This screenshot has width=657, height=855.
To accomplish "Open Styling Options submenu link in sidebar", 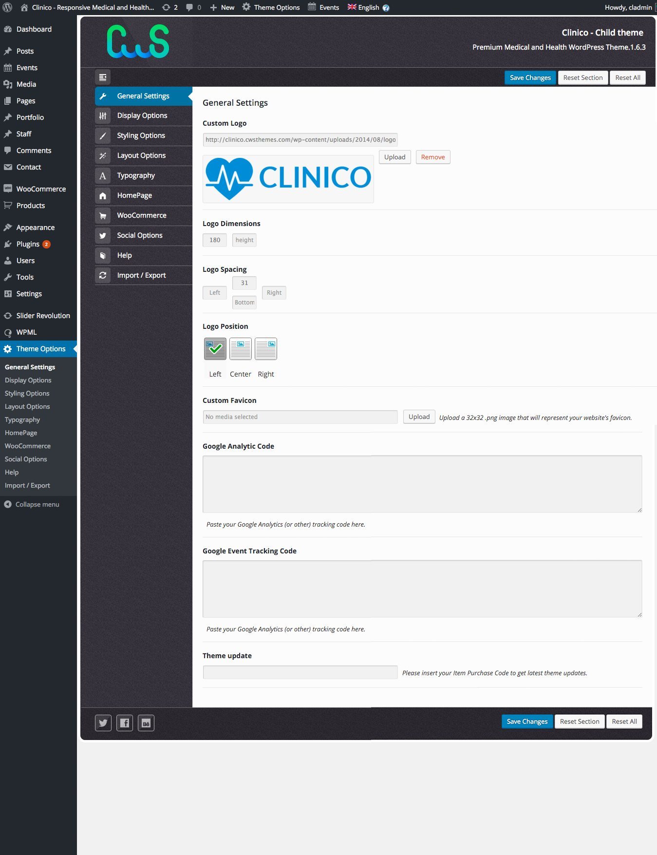I will pos(27,393).
